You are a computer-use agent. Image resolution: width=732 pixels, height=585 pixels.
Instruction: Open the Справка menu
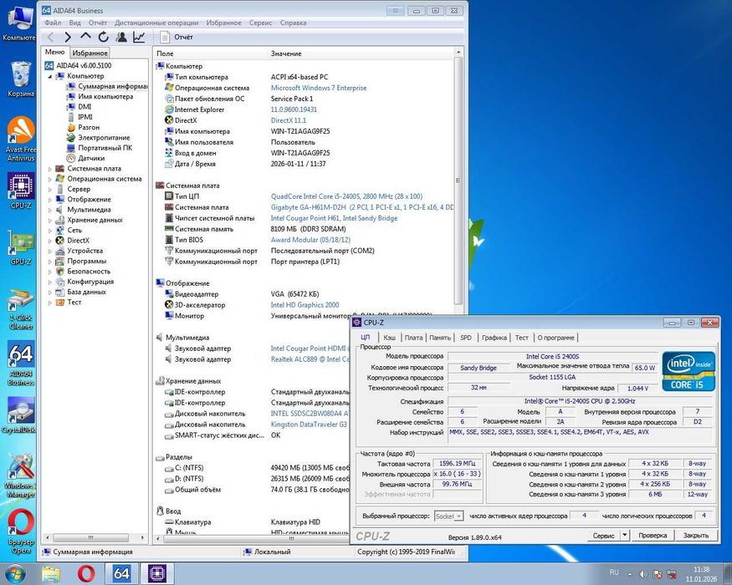coord(293,23)
